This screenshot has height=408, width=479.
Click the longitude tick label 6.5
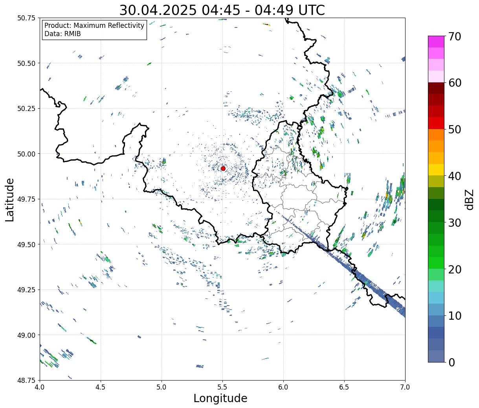344,387
